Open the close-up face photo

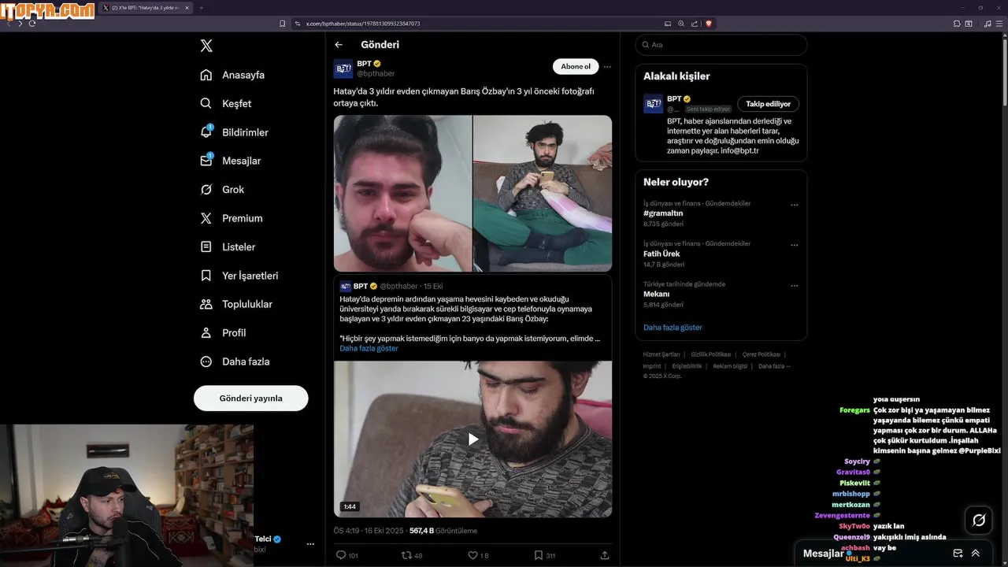(x=402, y=194)
